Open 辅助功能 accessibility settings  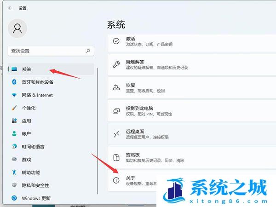pos(31,172)
